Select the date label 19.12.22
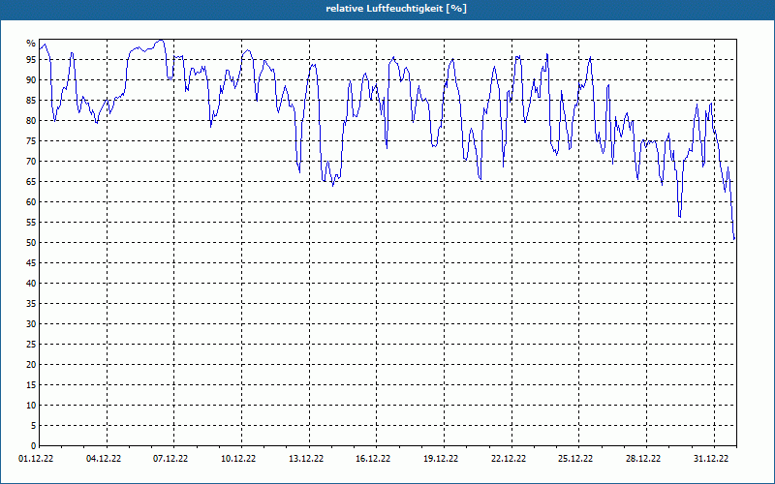 pos(441,458)
